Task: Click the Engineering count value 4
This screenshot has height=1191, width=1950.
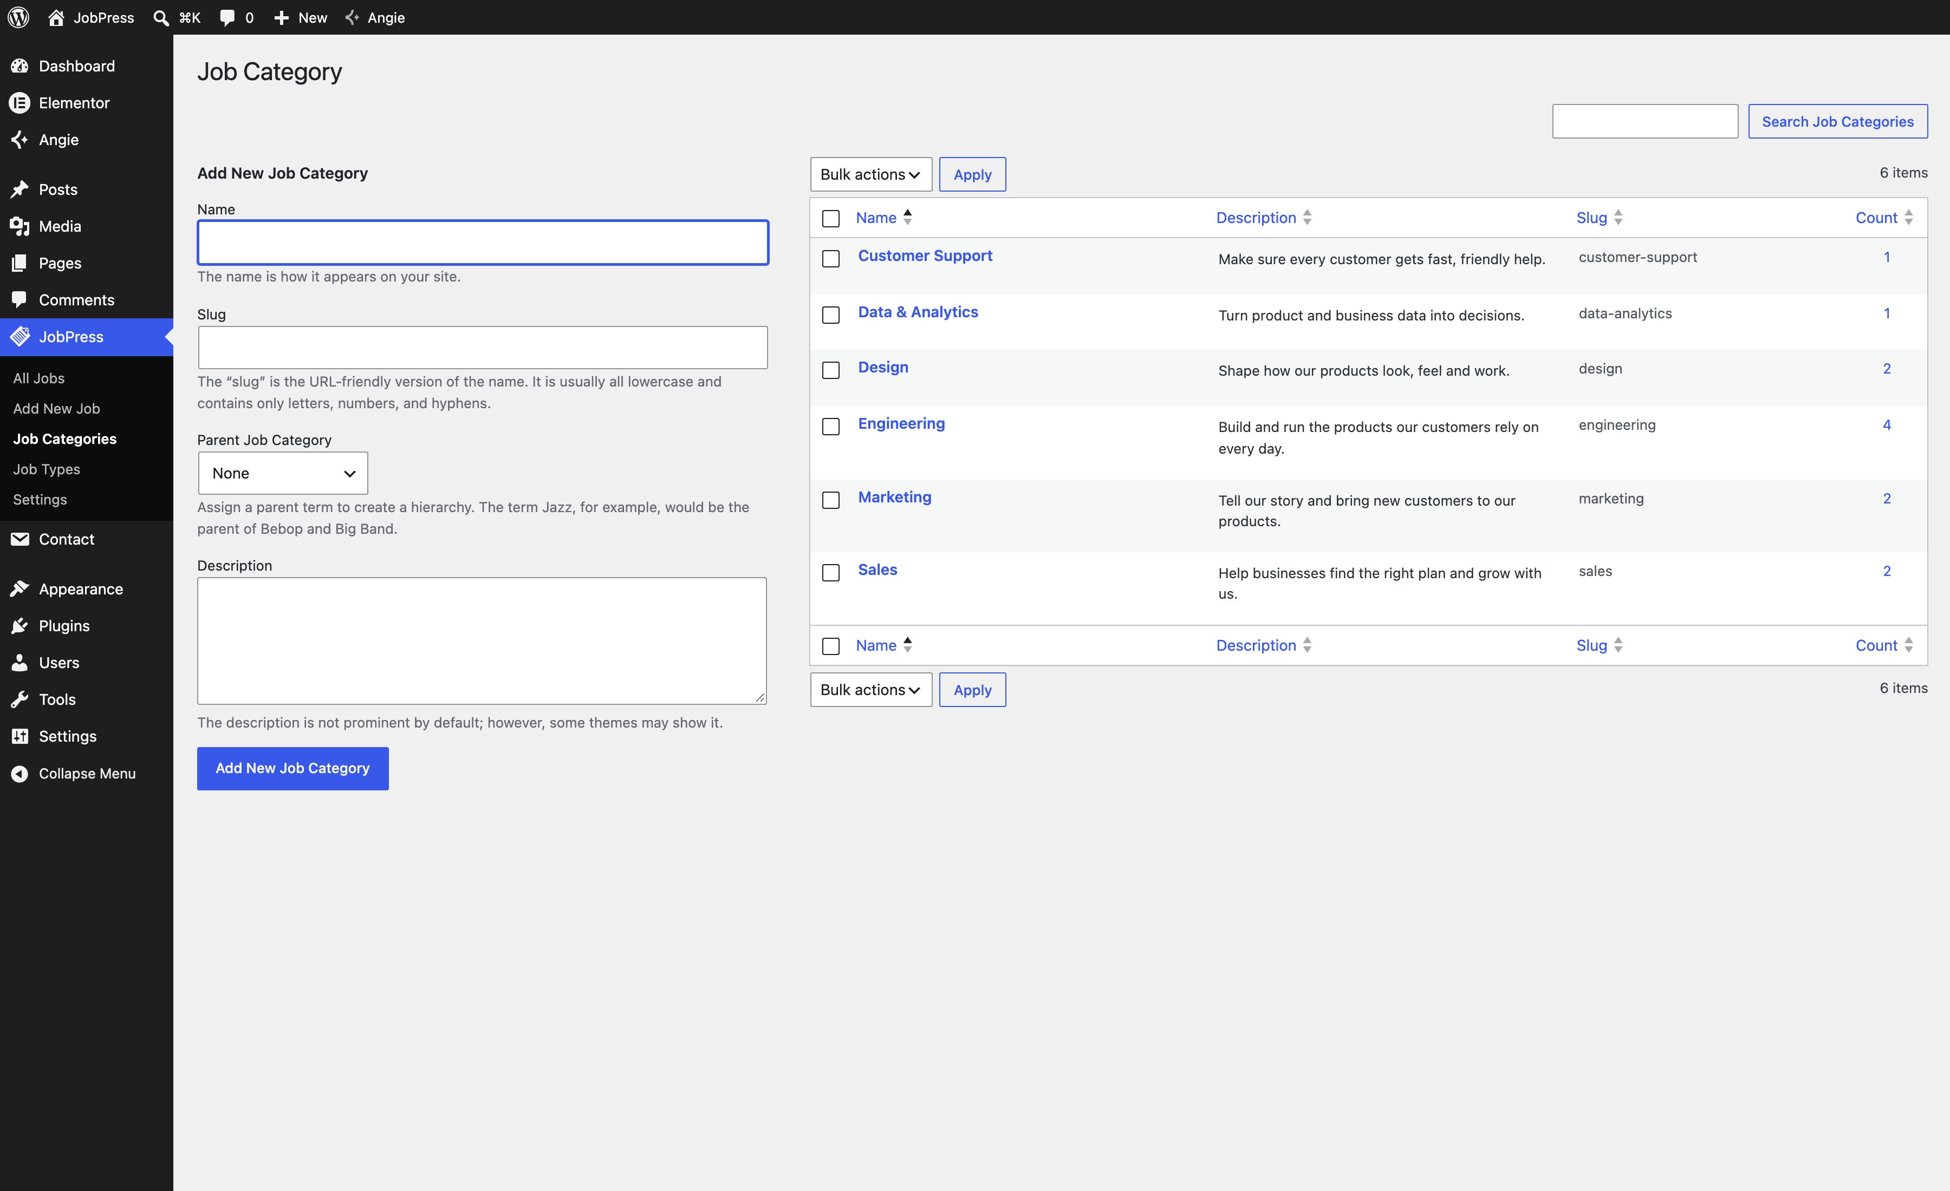Action: tap(1887, 424)
